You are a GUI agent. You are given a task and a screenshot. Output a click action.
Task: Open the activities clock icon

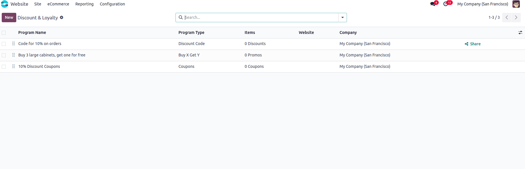tap(446, 4)
